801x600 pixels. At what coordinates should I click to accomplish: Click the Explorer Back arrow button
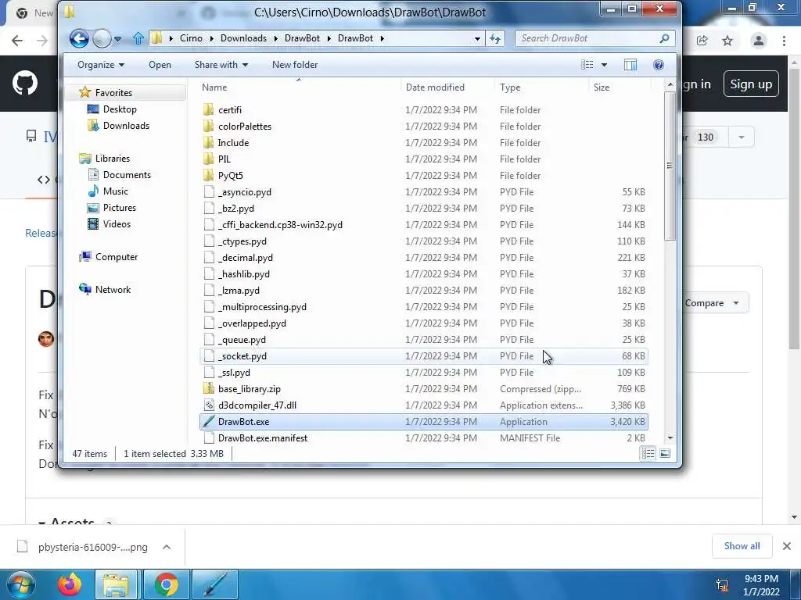(x=79, y=38)
